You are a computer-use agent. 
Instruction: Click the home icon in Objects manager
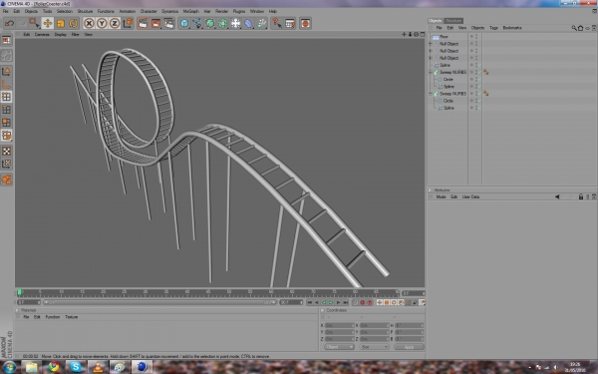(x=580, y=28)
